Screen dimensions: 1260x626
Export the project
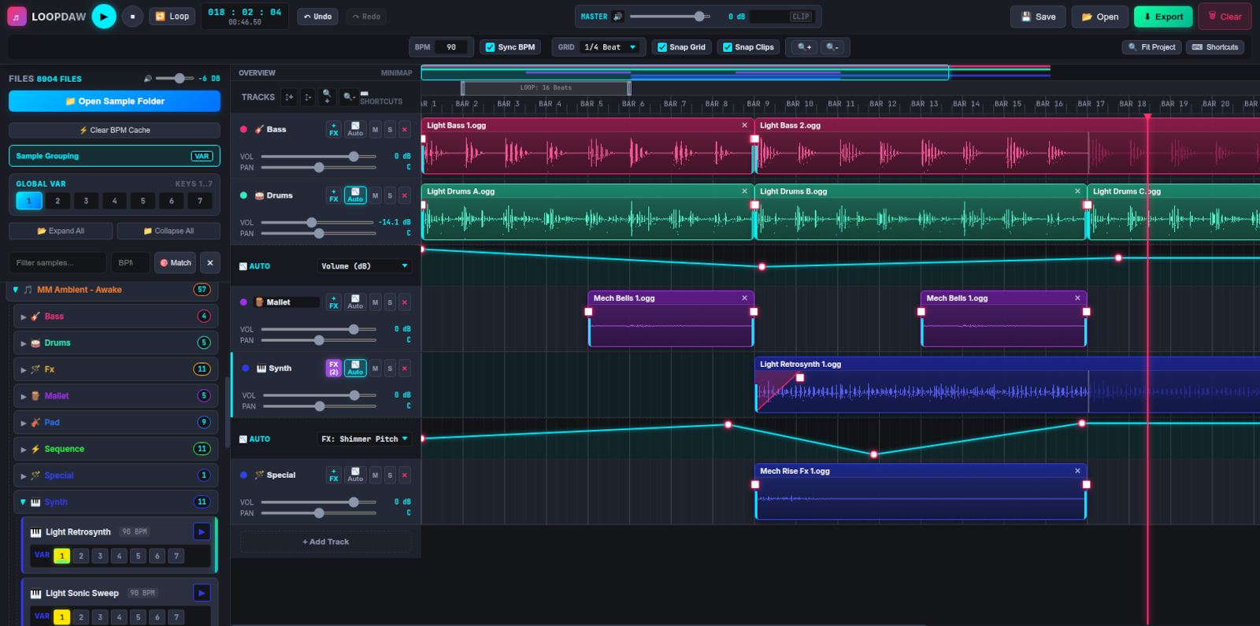1163,17
